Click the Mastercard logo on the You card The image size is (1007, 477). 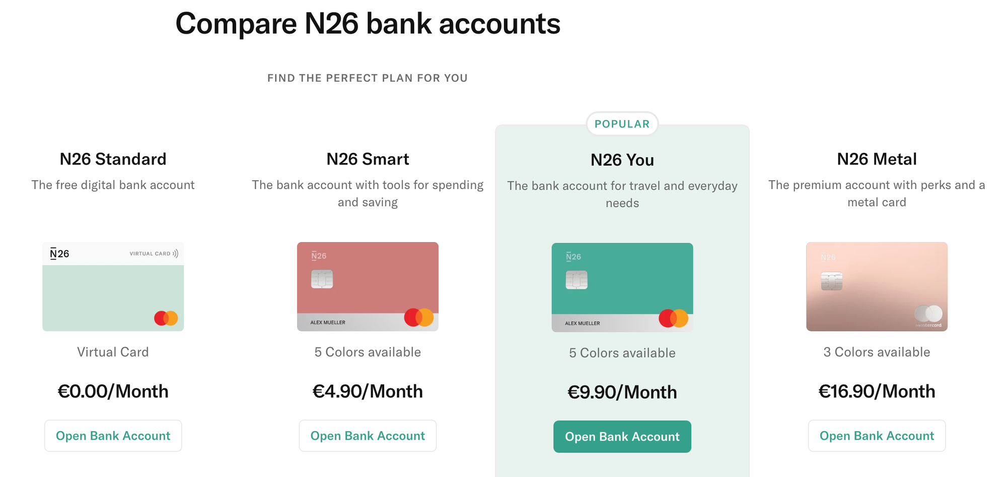click(673, 319)
